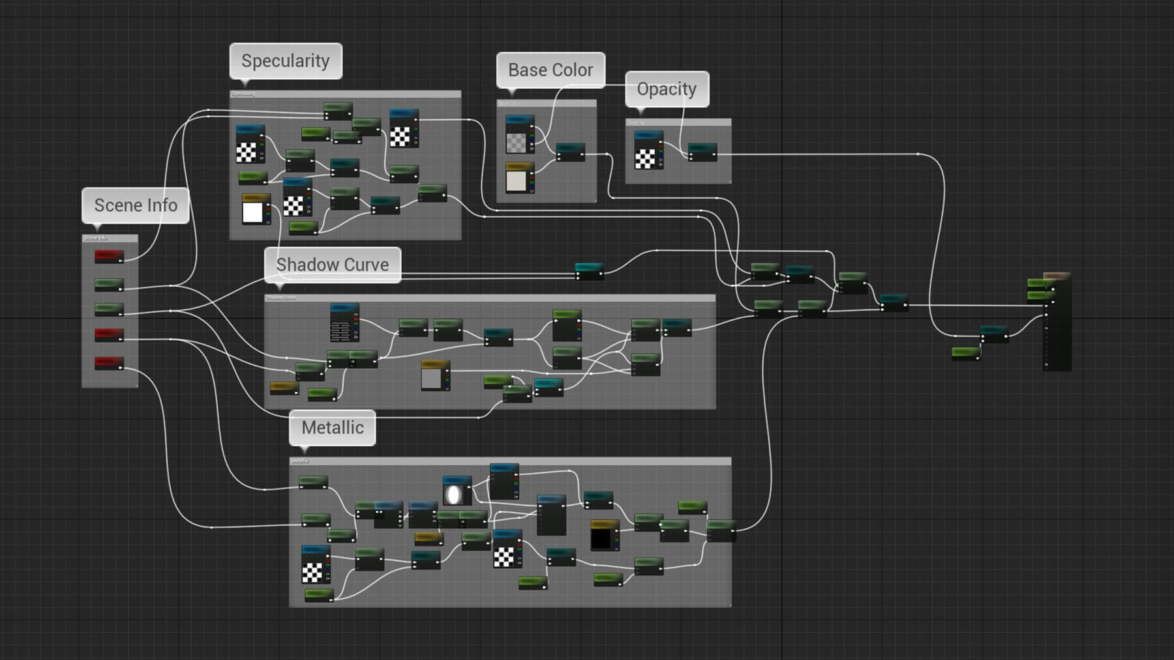Click the bright green node below output-side teal node
Screen dimensions: 1174x660
pyautogui.click(x=966, y=354)
